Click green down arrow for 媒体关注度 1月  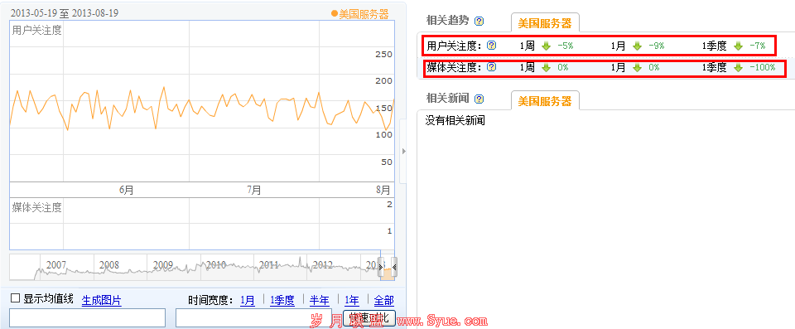tap(638, 67)
